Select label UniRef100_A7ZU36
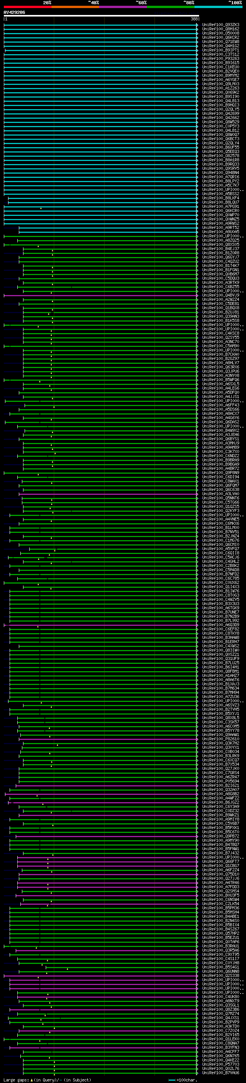 coord(221,697)
